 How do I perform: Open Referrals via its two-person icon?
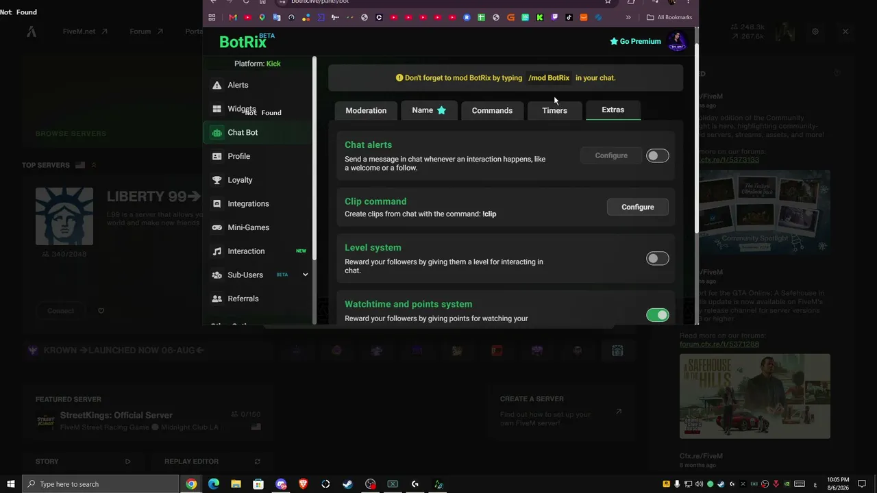(x=217, y=299)
